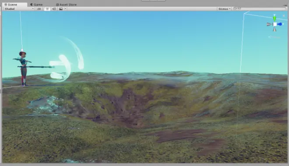The image size is (289, 166).
Task: Click the scene effects image icon
Action: click(x=61, y=9)
